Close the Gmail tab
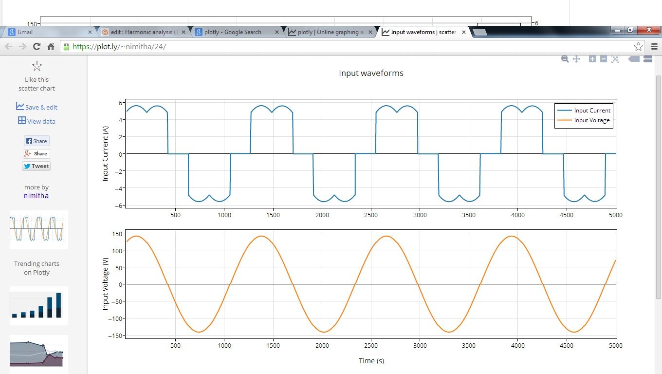Screen dimensions: 662x374 tap(90, 32)
